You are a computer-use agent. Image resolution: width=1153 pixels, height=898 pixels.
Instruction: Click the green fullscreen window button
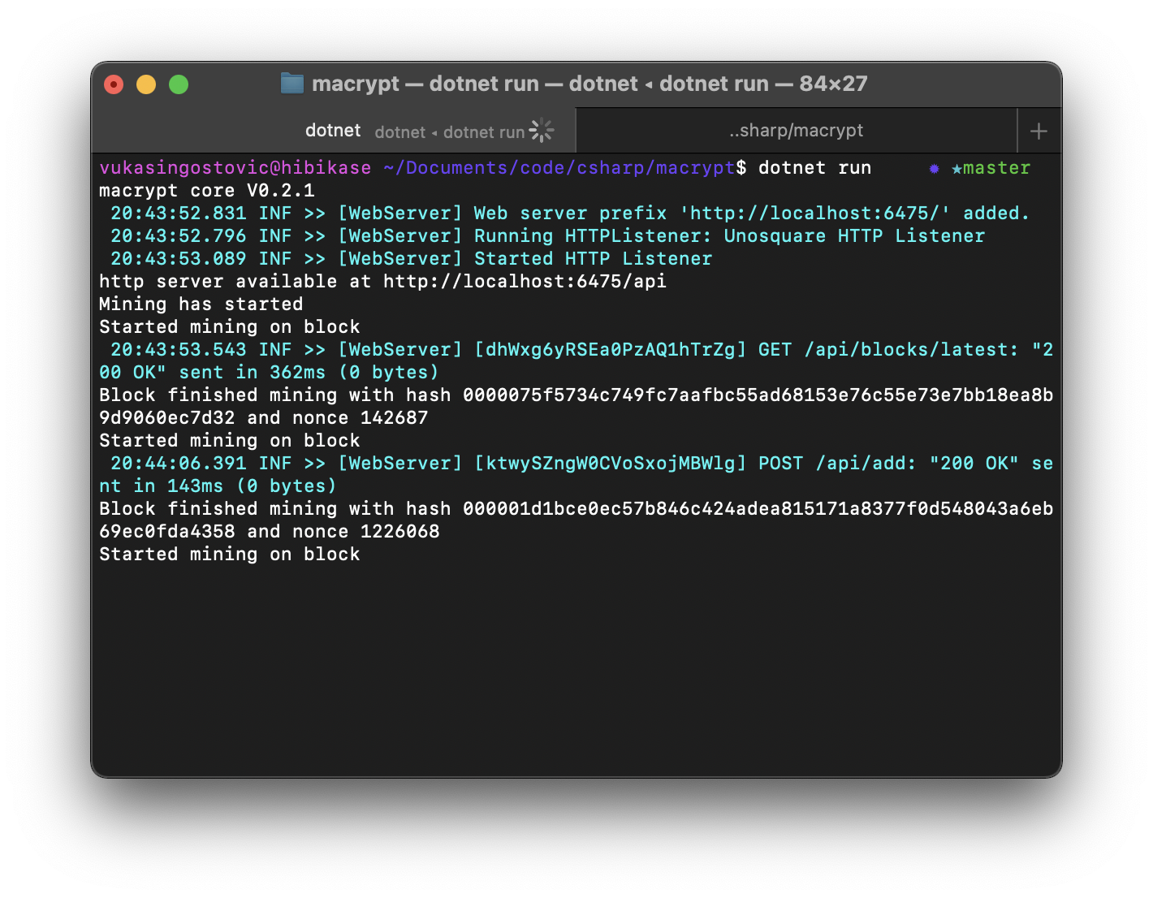[179, 84]
